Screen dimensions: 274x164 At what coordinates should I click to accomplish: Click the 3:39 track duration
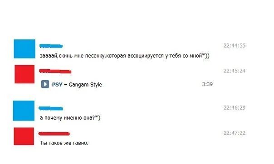207,84
